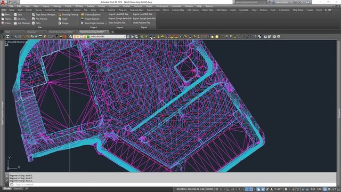Open the Express menu in menu bar
The width and height of the screenshot is (341, 192).
(209, 6)
